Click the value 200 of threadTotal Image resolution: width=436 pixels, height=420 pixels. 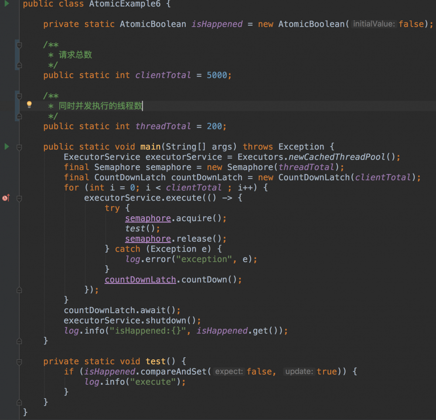tap(215, 126)
